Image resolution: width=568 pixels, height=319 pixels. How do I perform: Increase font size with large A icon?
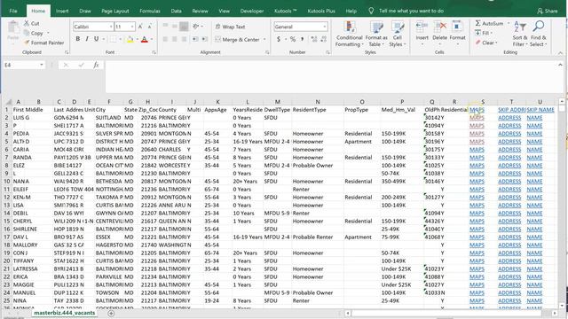point(140,27)
